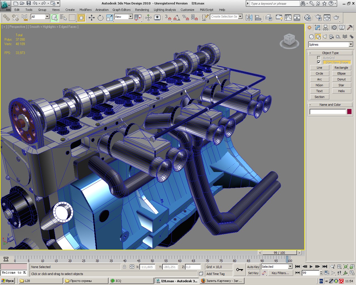Select the Select and Uniform Scale tool
356x285 pixels.
[109, 18]
